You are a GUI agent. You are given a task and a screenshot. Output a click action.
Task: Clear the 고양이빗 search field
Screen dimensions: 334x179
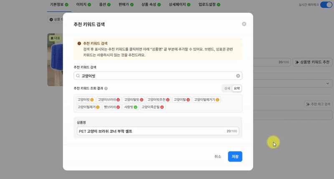click(x=238, y=76)
